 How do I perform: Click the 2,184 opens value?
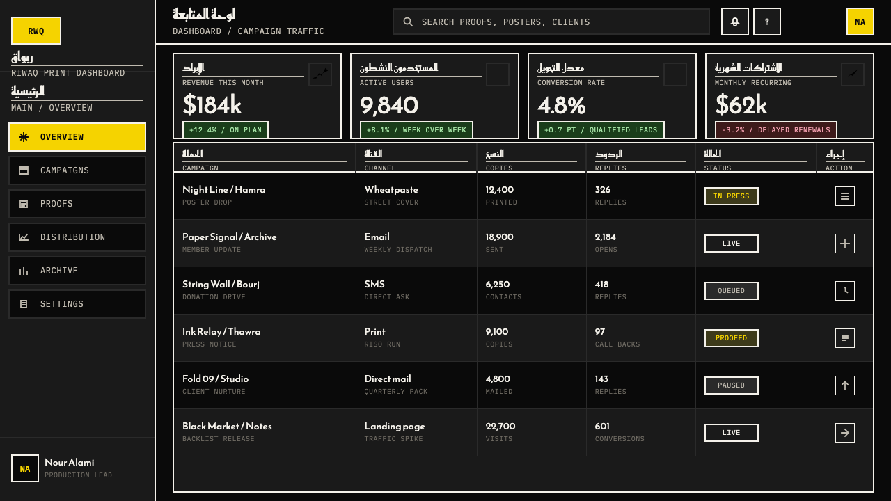coord(606,237)
